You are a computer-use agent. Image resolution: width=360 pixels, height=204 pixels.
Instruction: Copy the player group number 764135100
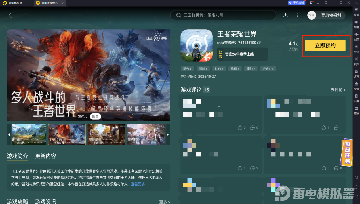click(259, 43)
